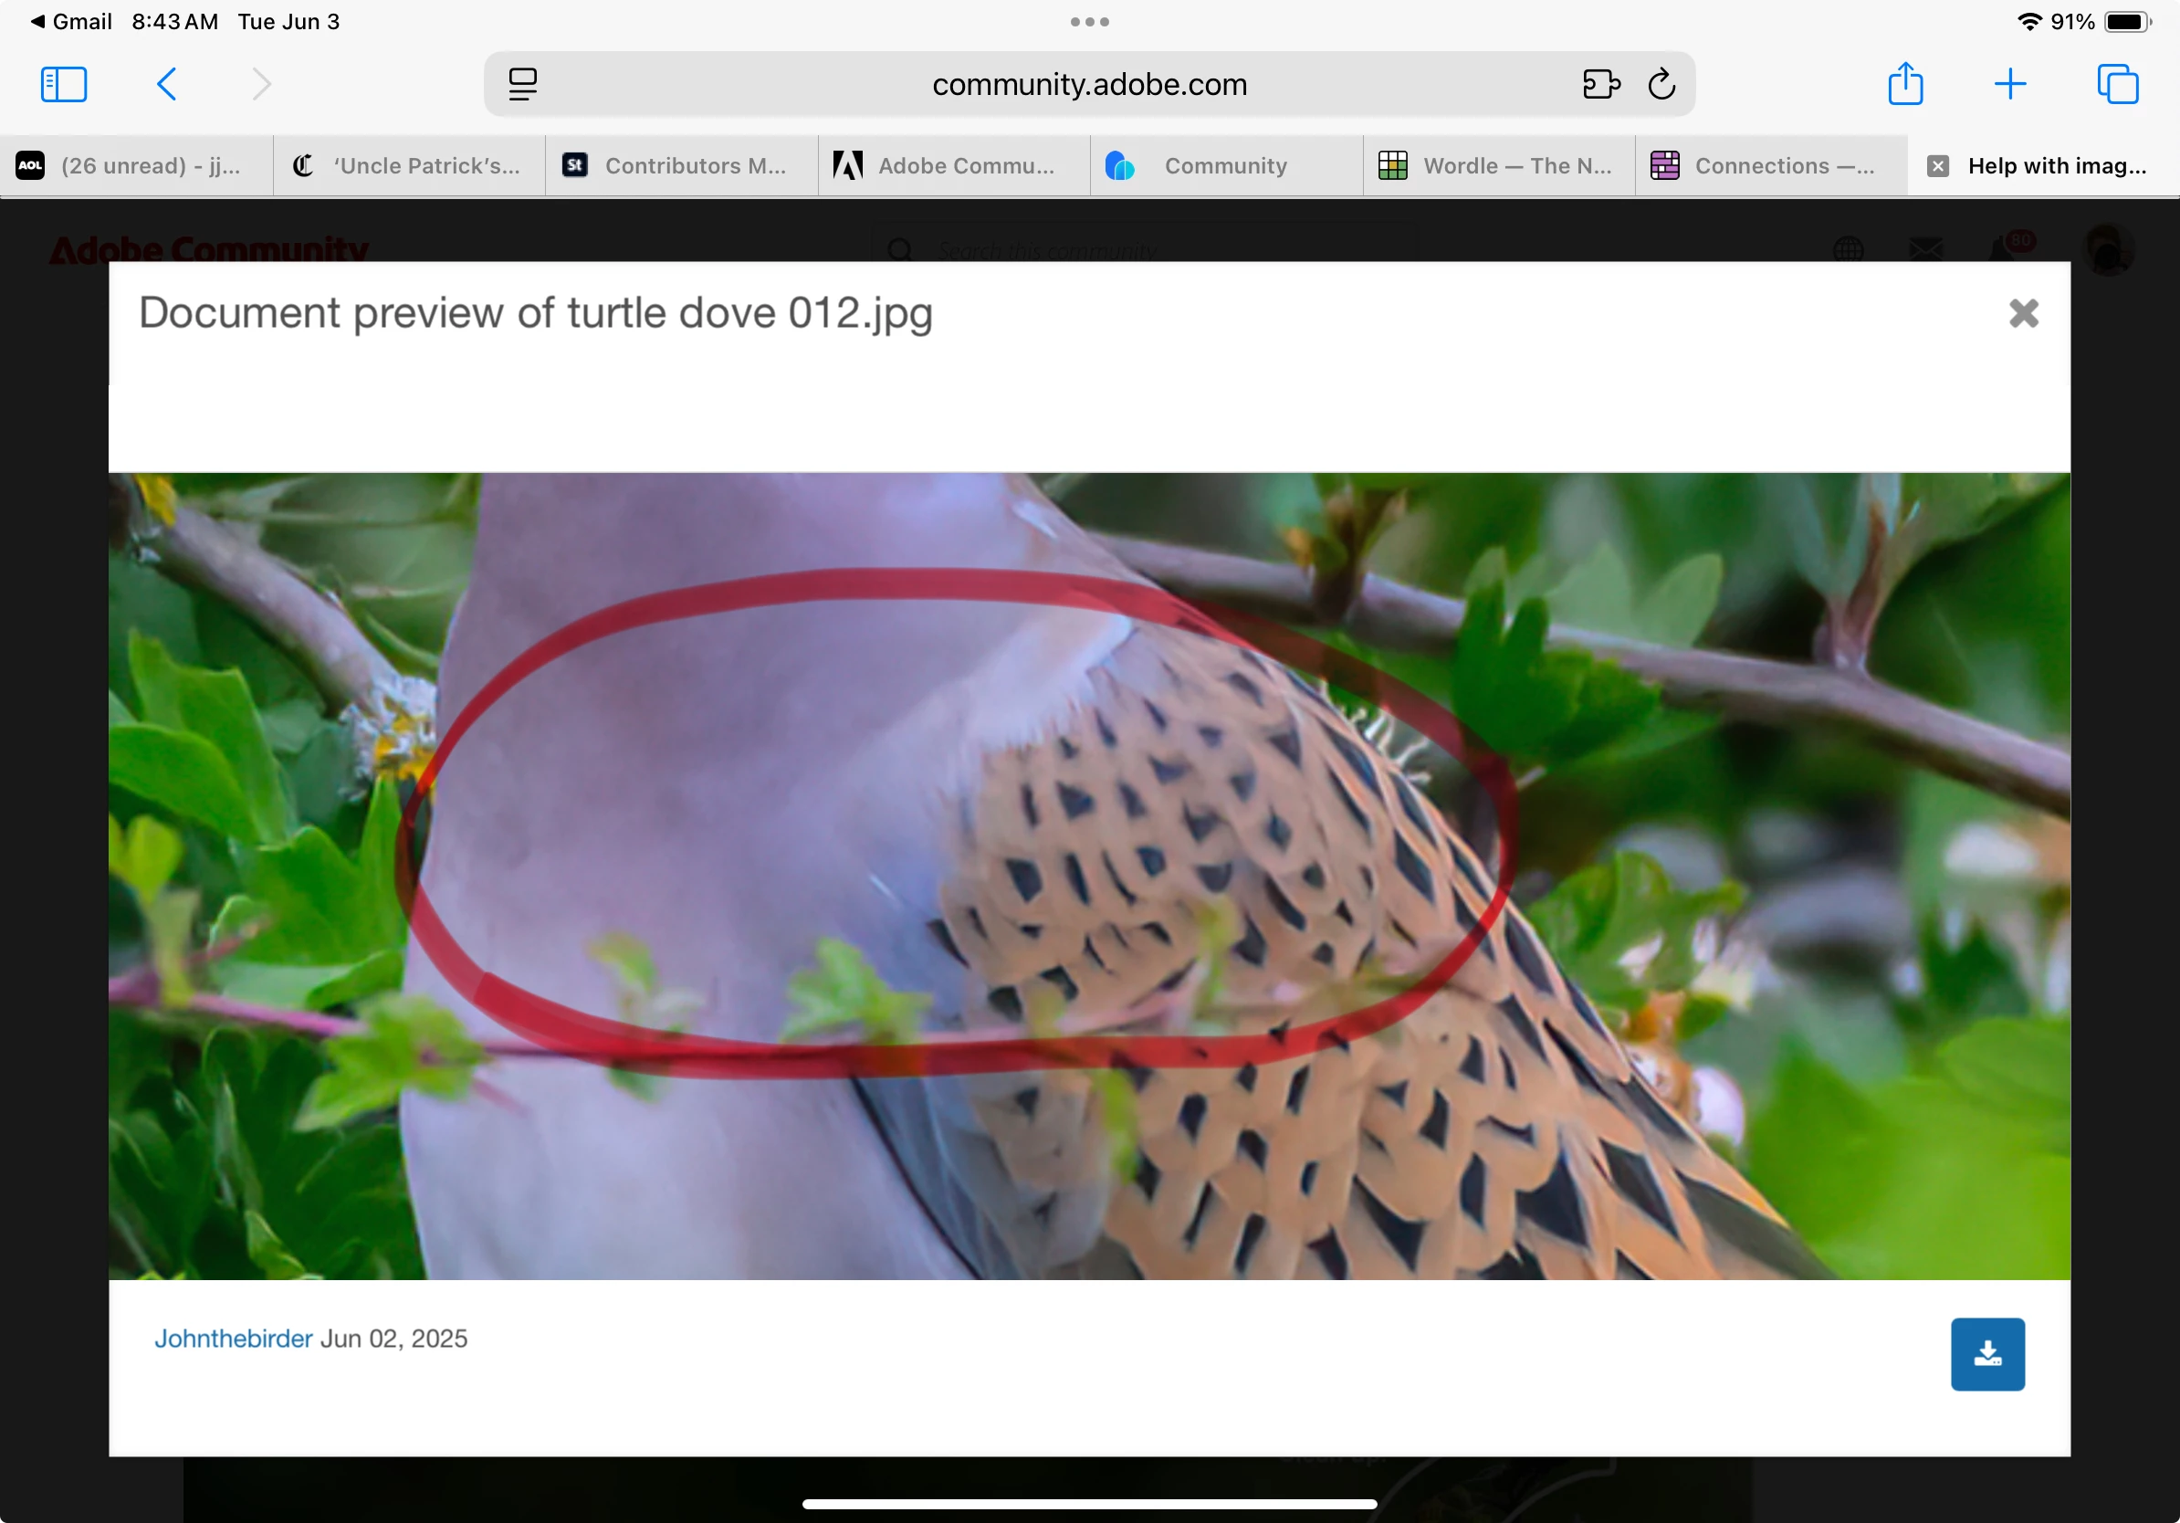Open the Contributors M... tab

point(682,166)
